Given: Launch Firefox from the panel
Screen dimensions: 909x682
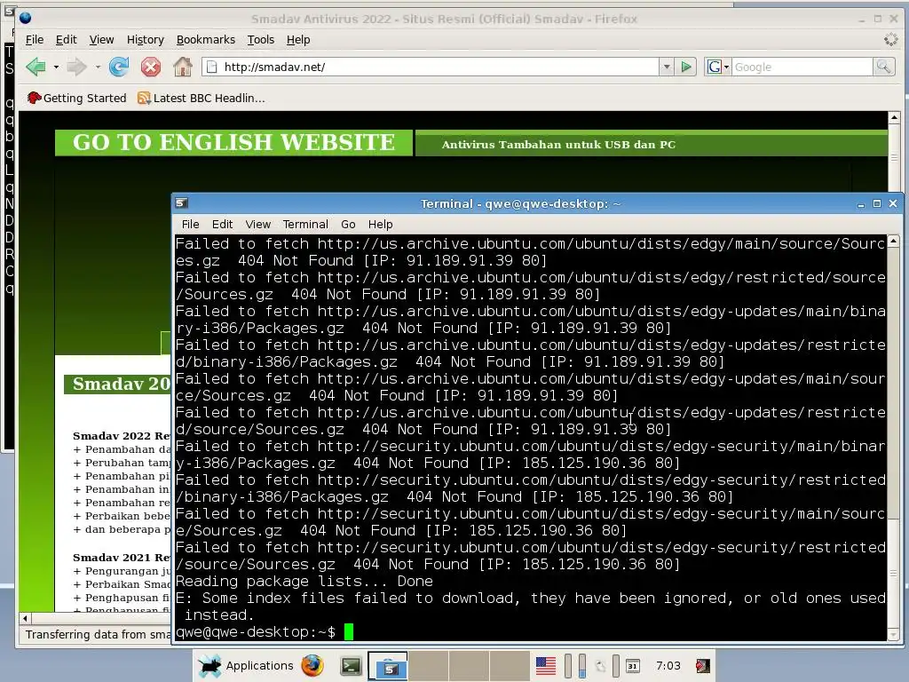Looking at the screenshot, I should click(x=312, y=665).
